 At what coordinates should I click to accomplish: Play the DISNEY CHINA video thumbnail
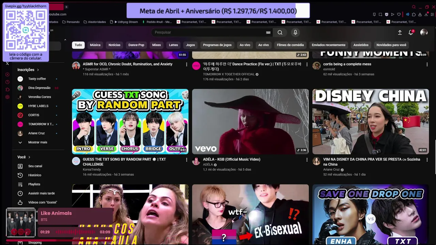pyautogui.click(x=371, y=121)
